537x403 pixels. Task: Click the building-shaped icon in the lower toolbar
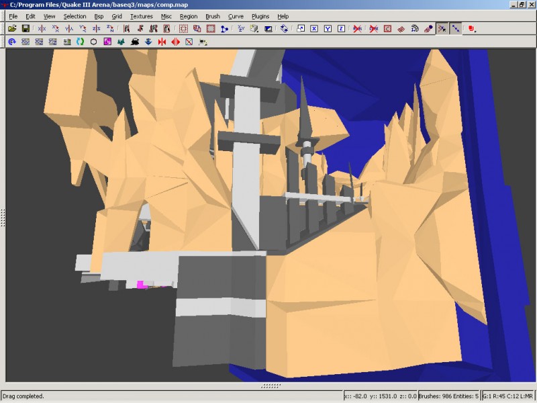tap(66, 42)
